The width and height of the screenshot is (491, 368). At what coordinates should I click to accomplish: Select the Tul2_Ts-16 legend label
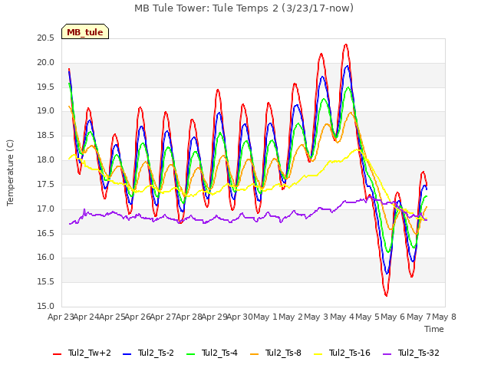(x=350, y=353)
